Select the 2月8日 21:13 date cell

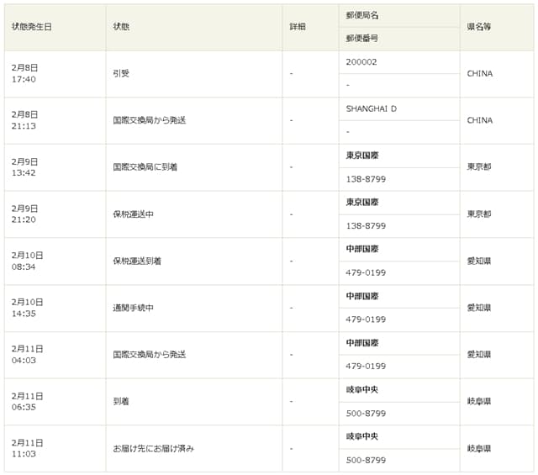pyautogui.click(x=55, y=120)
